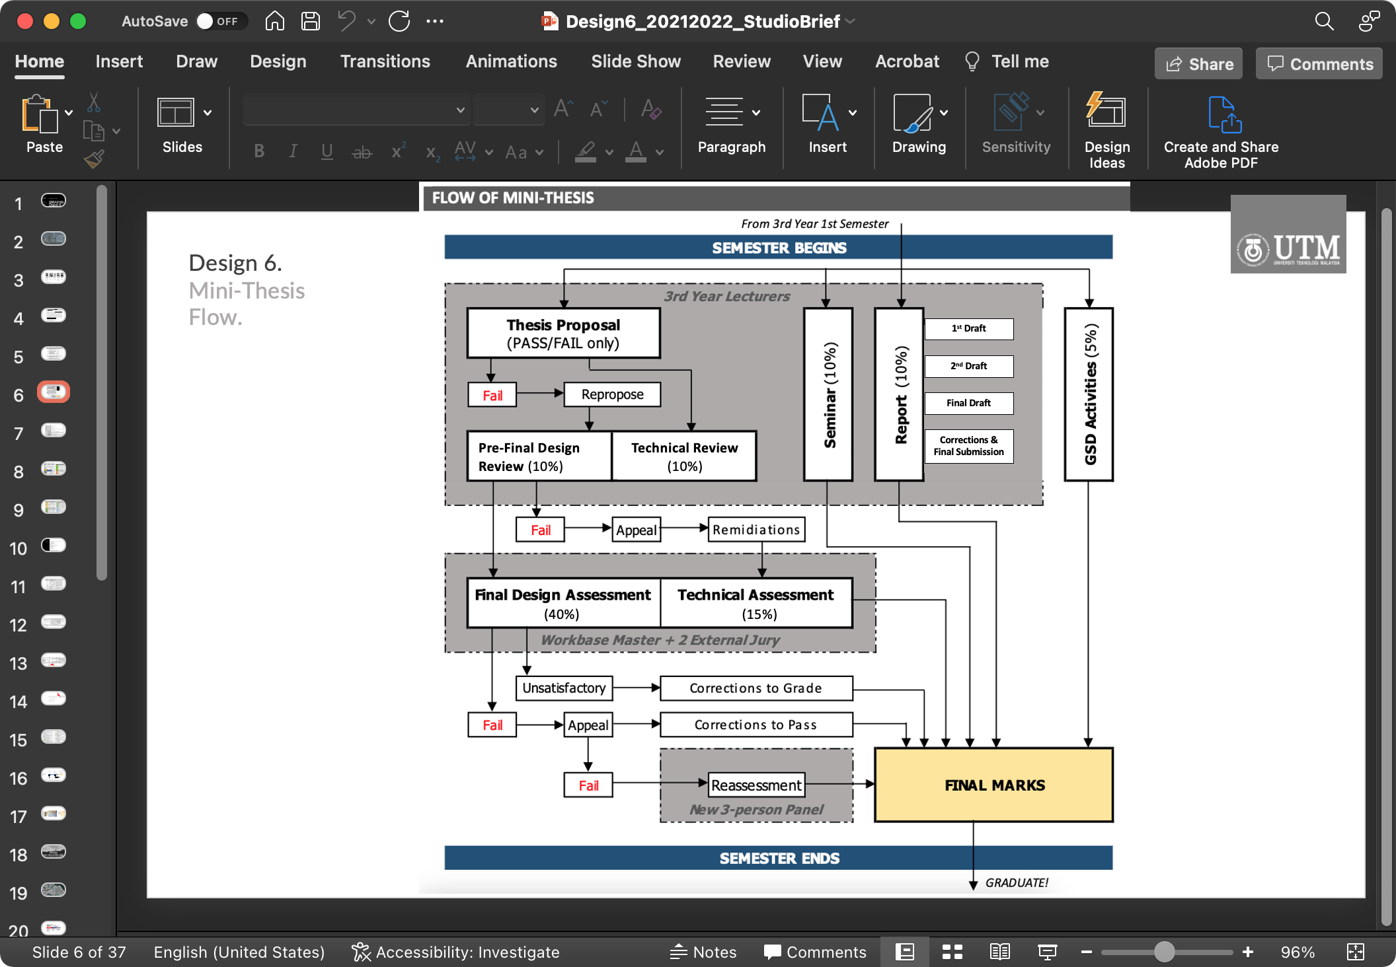Switch to Slide Sorter view
The height and width of the screenshot is (967, 1396).
(952, 952)
